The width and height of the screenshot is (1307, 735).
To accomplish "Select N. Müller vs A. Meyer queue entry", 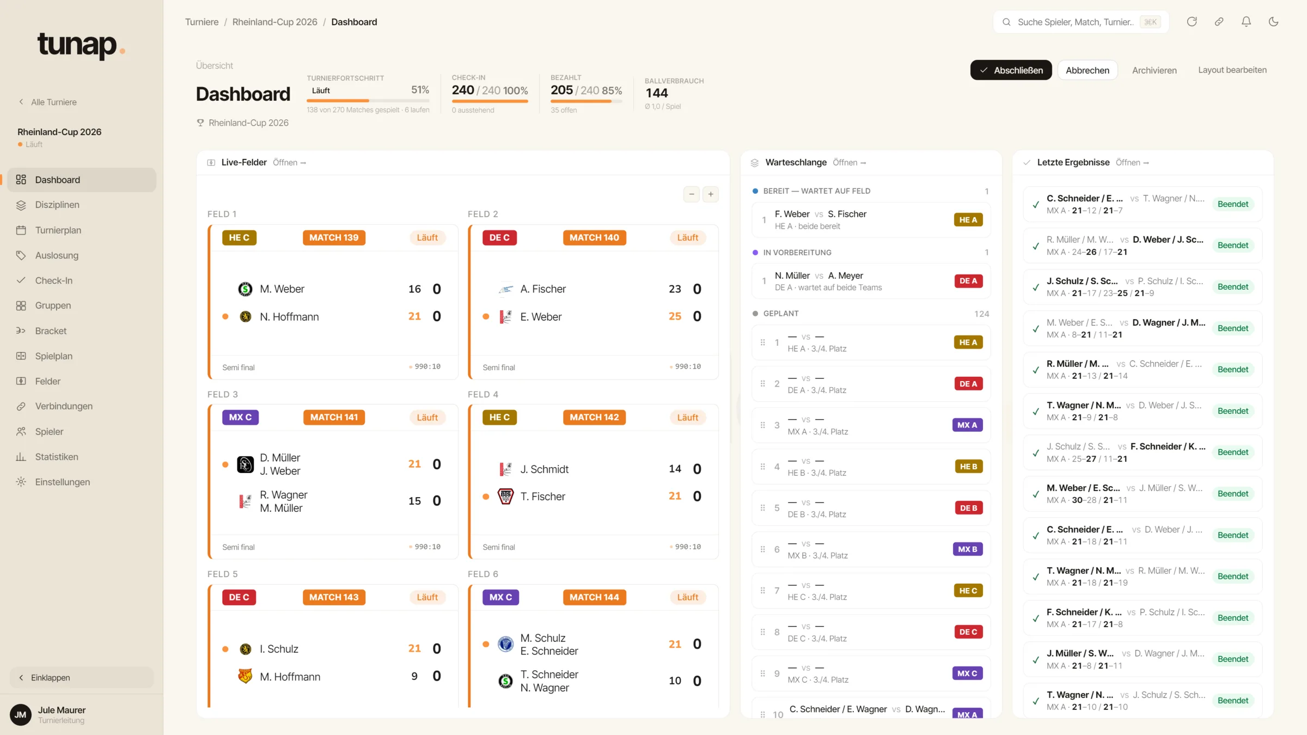I will [x=871, y=281].
